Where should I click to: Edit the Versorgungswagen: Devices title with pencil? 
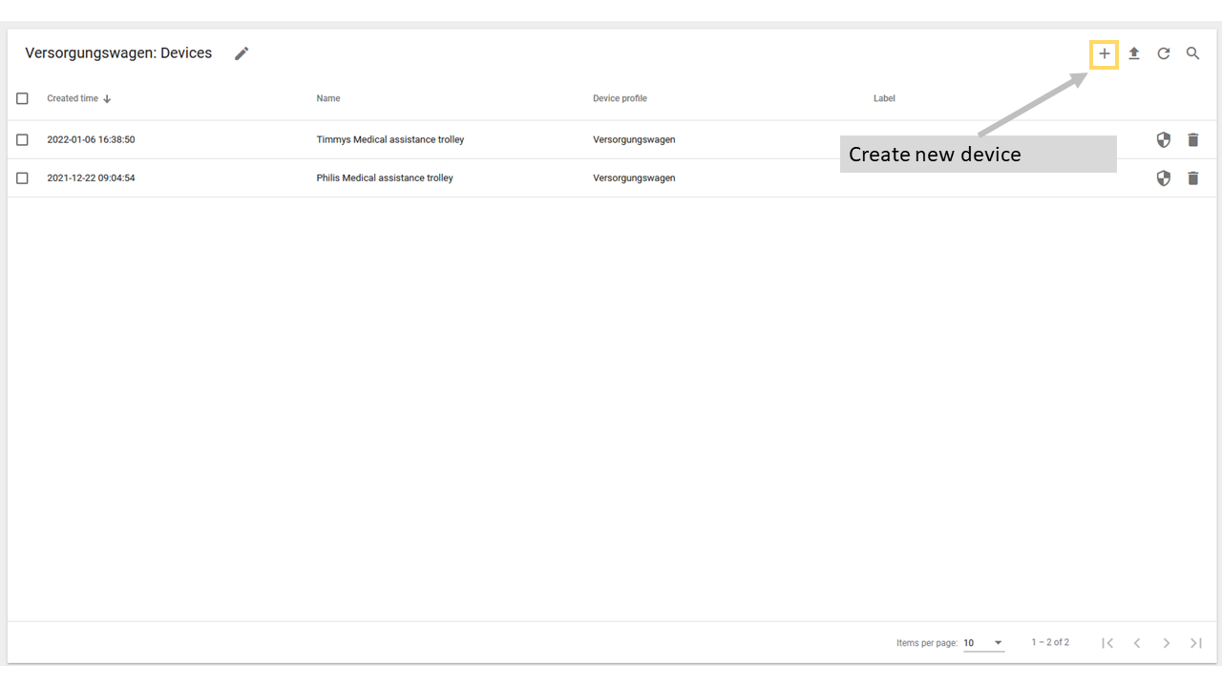[x=242, y=53]
